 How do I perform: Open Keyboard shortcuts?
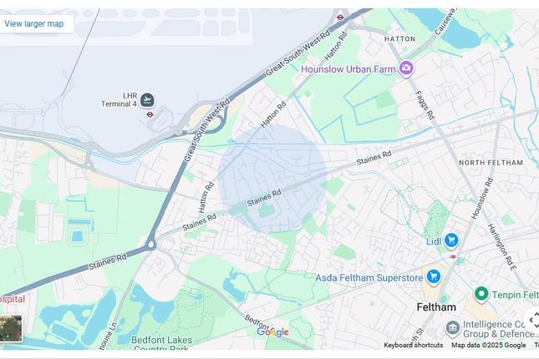pos(413,345)
